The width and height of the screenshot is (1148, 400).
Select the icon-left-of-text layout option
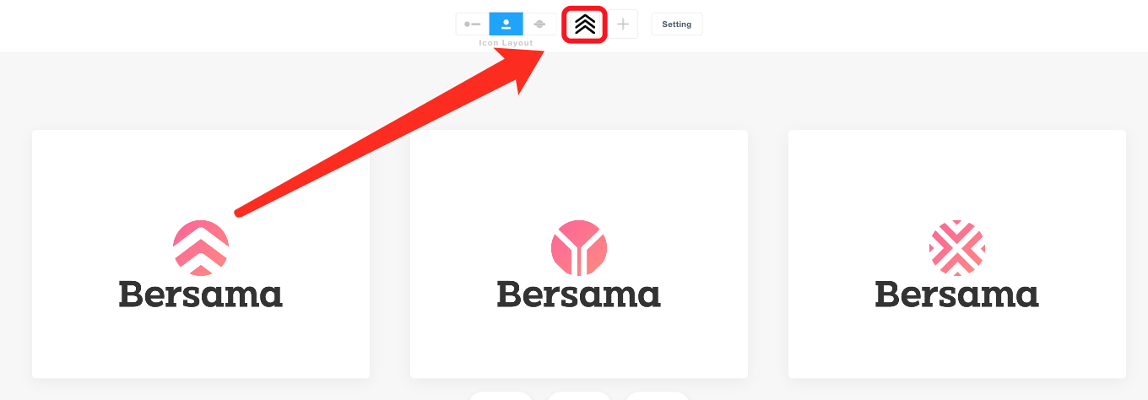tap(473, 24)
